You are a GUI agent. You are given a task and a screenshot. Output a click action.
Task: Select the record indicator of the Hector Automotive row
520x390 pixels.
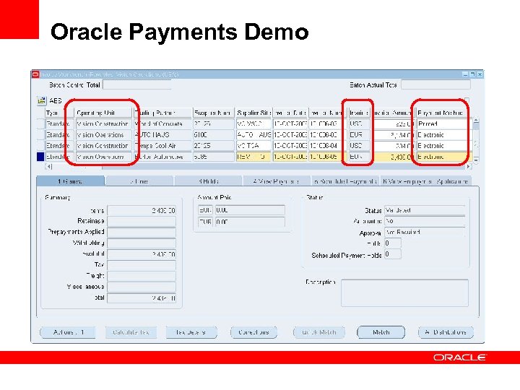tap(40, 157)
